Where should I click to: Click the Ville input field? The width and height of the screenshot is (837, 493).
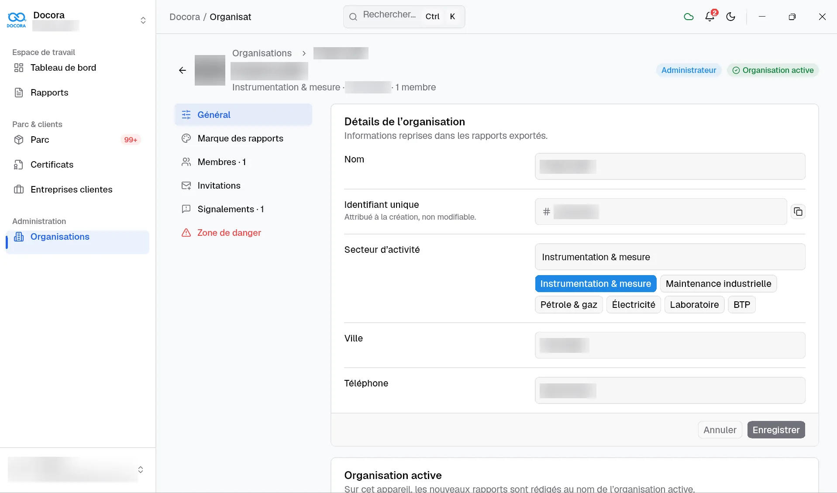pos(670,345)
